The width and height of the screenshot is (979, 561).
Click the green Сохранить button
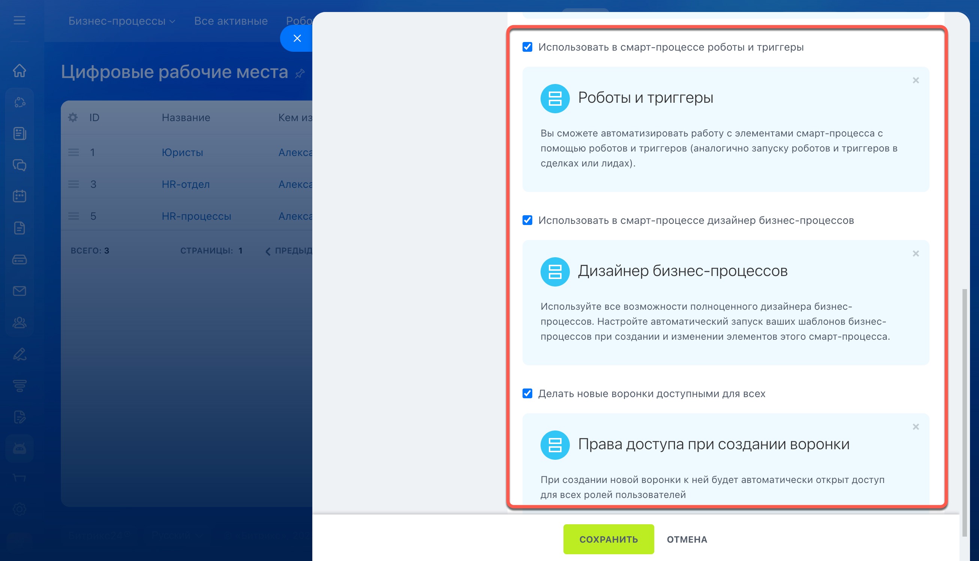point(608,539)
